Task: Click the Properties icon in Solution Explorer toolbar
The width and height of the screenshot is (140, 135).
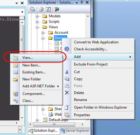Action: click(32, 9)
